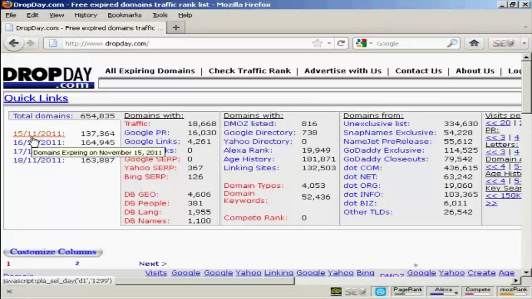Click the vertical scrollbar down arrow
This screenshot has height=299, width=532.
(x=526, y=272)
